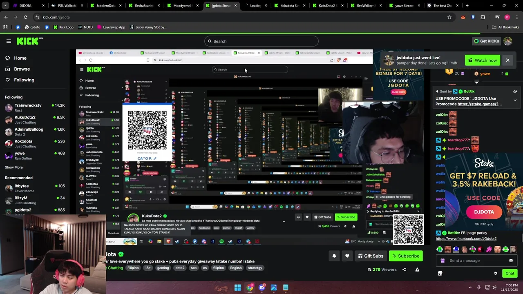Click the green Subscribe button

(x=406, y=256)
